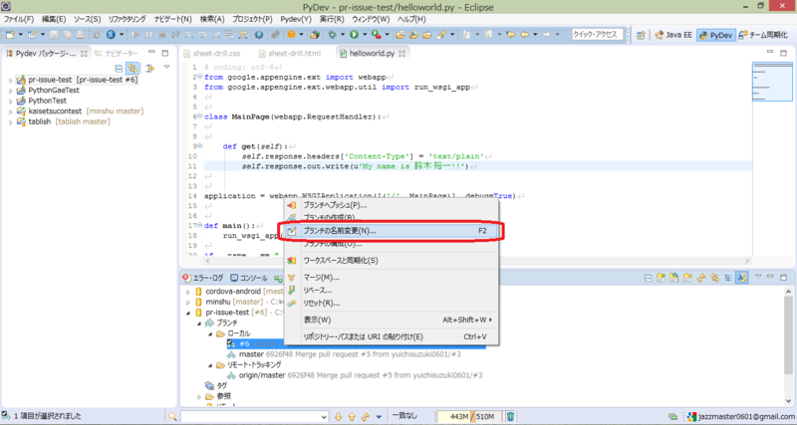Expand the kaisetsucontest project
The width and height of the screenshot is (797, 425).
(x=10, y=111)
